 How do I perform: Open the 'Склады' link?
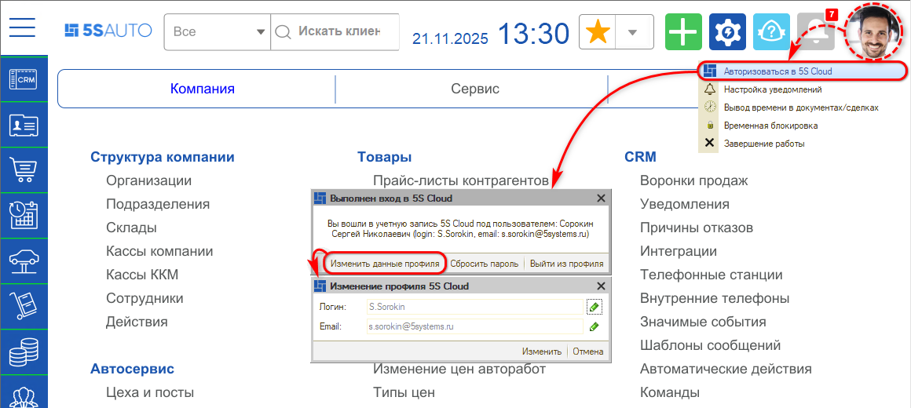click(131, 228)
